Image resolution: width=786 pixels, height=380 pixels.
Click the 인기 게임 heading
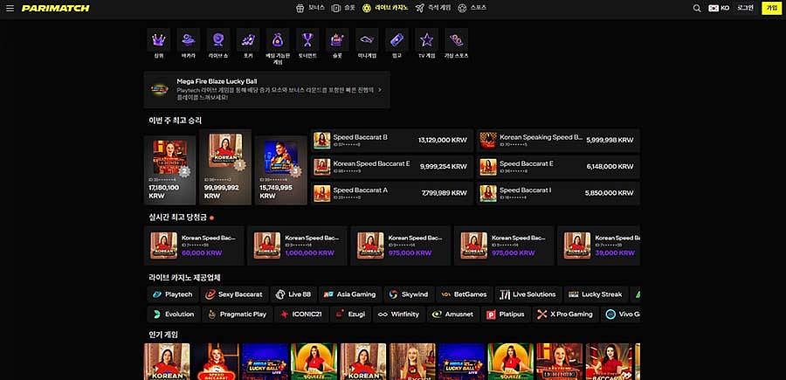(x=163, y=335)
